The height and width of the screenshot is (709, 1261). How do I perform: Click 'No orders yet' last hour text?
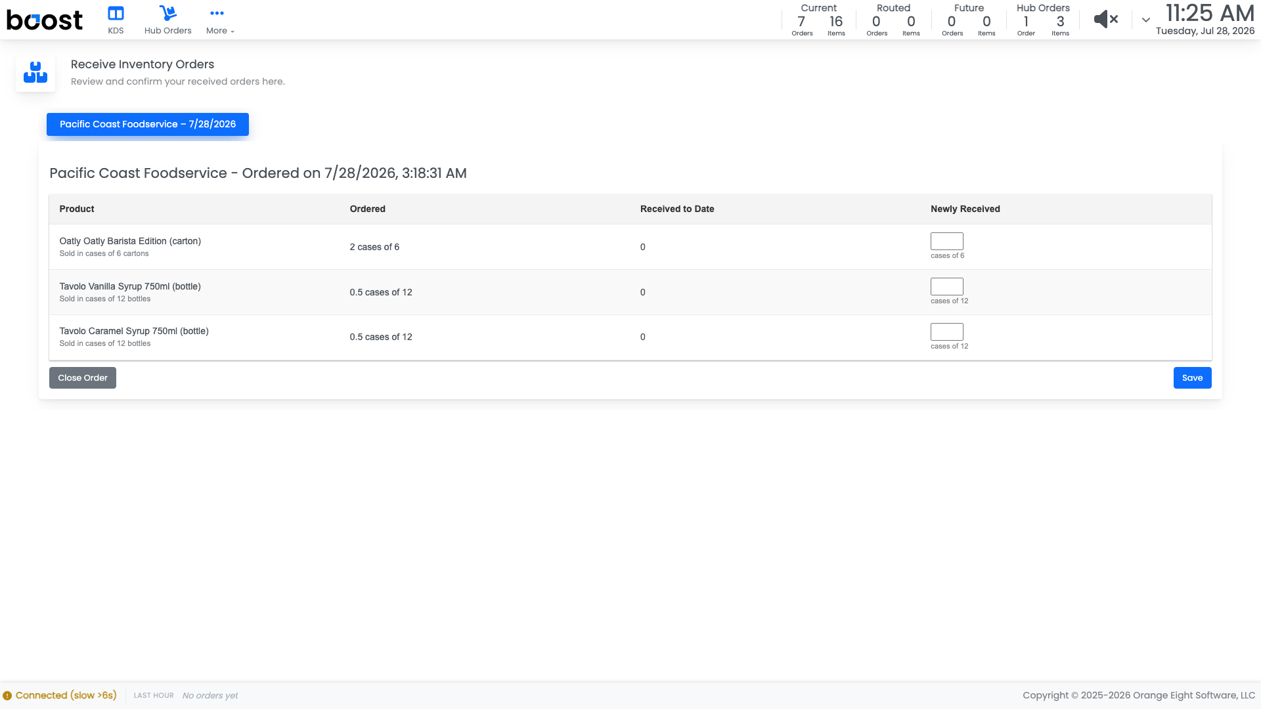[210, 696]
